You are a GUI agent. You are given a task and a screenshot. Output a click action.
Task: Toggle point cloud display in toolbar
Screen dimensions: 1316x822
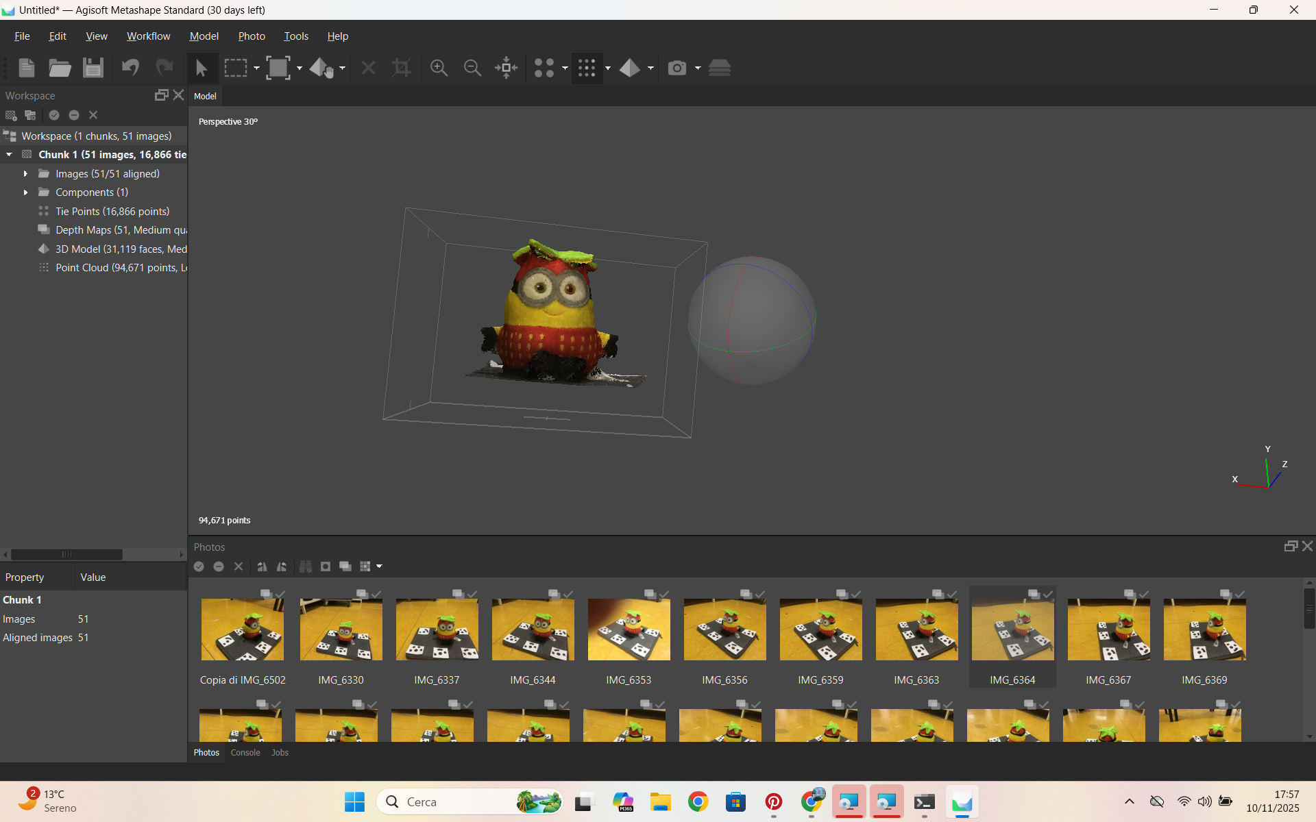587,68
